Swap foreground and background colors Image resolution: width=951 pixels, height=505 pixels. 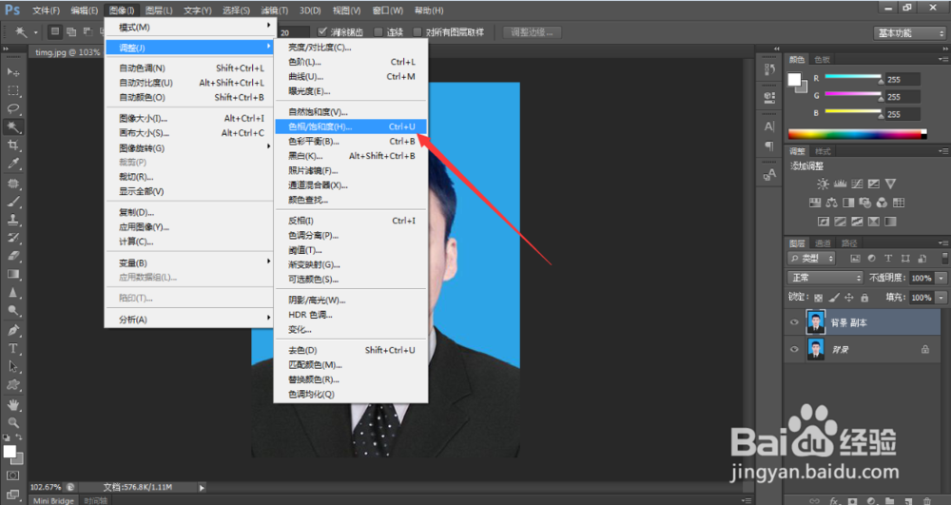pos(19,437)
